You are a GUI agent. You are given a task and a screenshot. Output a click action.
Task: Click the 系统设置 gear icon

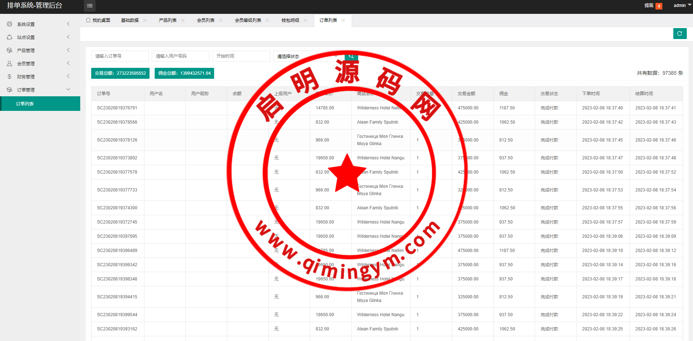[9, 24]
